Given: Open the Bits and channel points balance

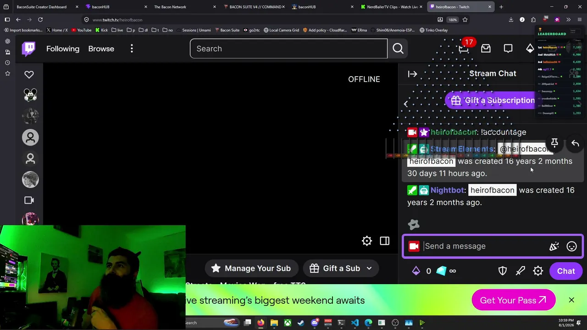Looking at the screenshot, I should [433, 271].
